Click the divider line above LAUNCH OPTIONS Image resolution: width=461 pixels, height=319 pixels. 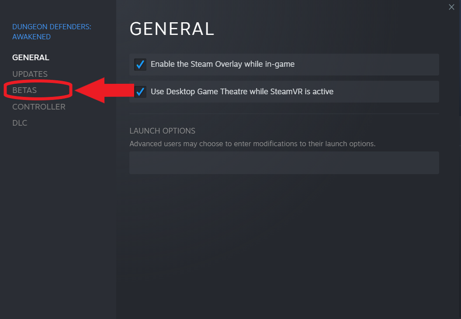tap(284, 113)
